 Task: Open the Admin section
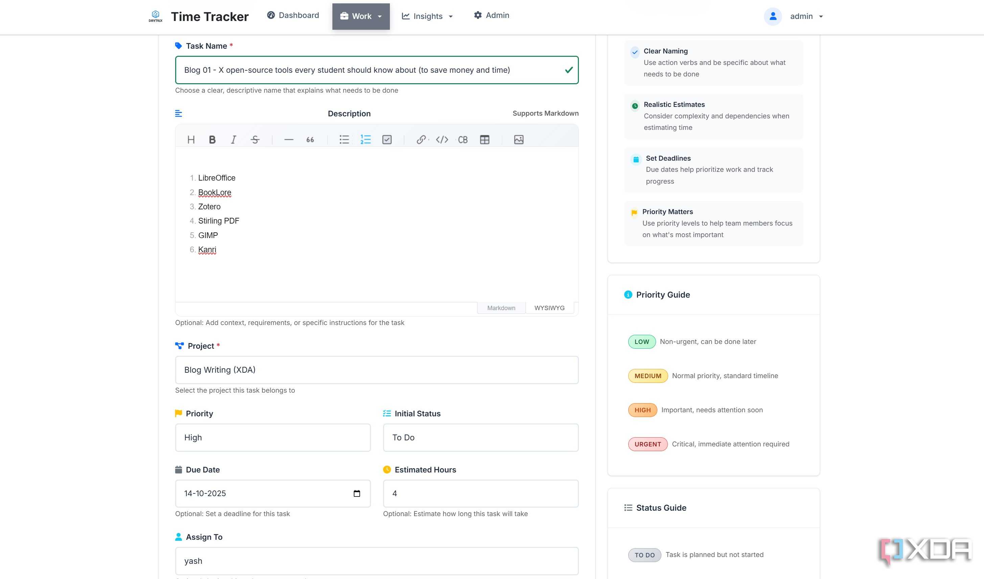click(491, 15)
